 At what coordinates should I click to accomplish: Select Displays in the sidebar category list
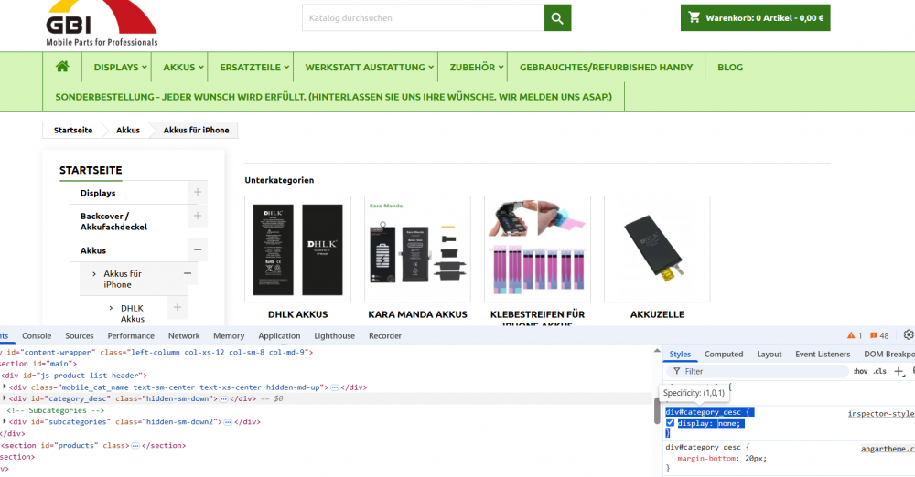[98, 193]
